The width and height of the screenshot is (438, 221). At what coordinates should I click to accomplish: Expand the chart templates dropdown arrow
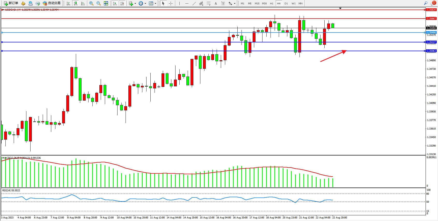[x=155, y=3]
